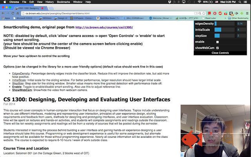Viewport: 251px width, 157px height.
Task: Click the camera access icon in address bar
Action: (x=196, y=13)
